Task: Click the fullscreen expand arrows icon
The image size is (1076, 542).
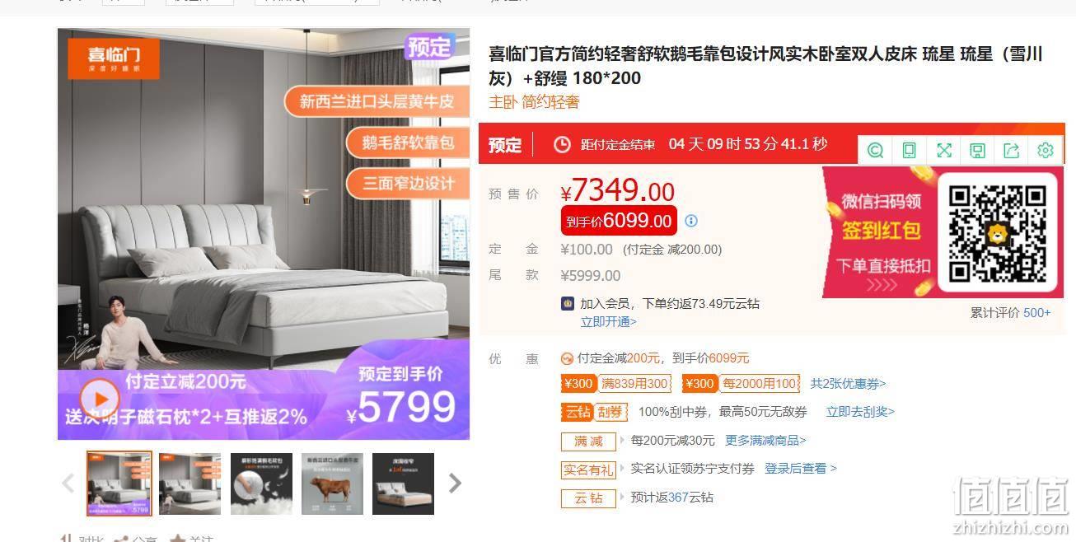Action: pos(944,150)
